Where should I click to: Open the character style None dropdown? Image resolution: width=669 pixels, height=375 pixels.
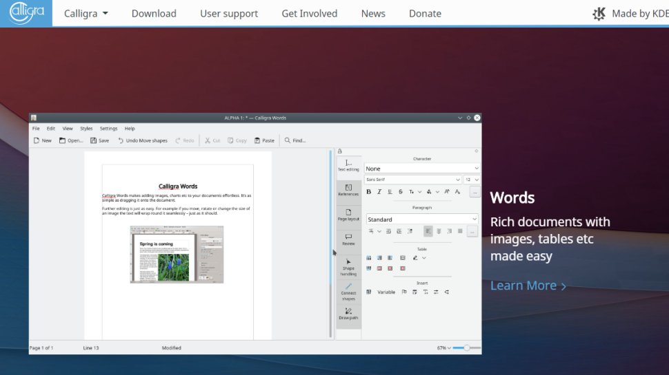click(x=422, y=169)
